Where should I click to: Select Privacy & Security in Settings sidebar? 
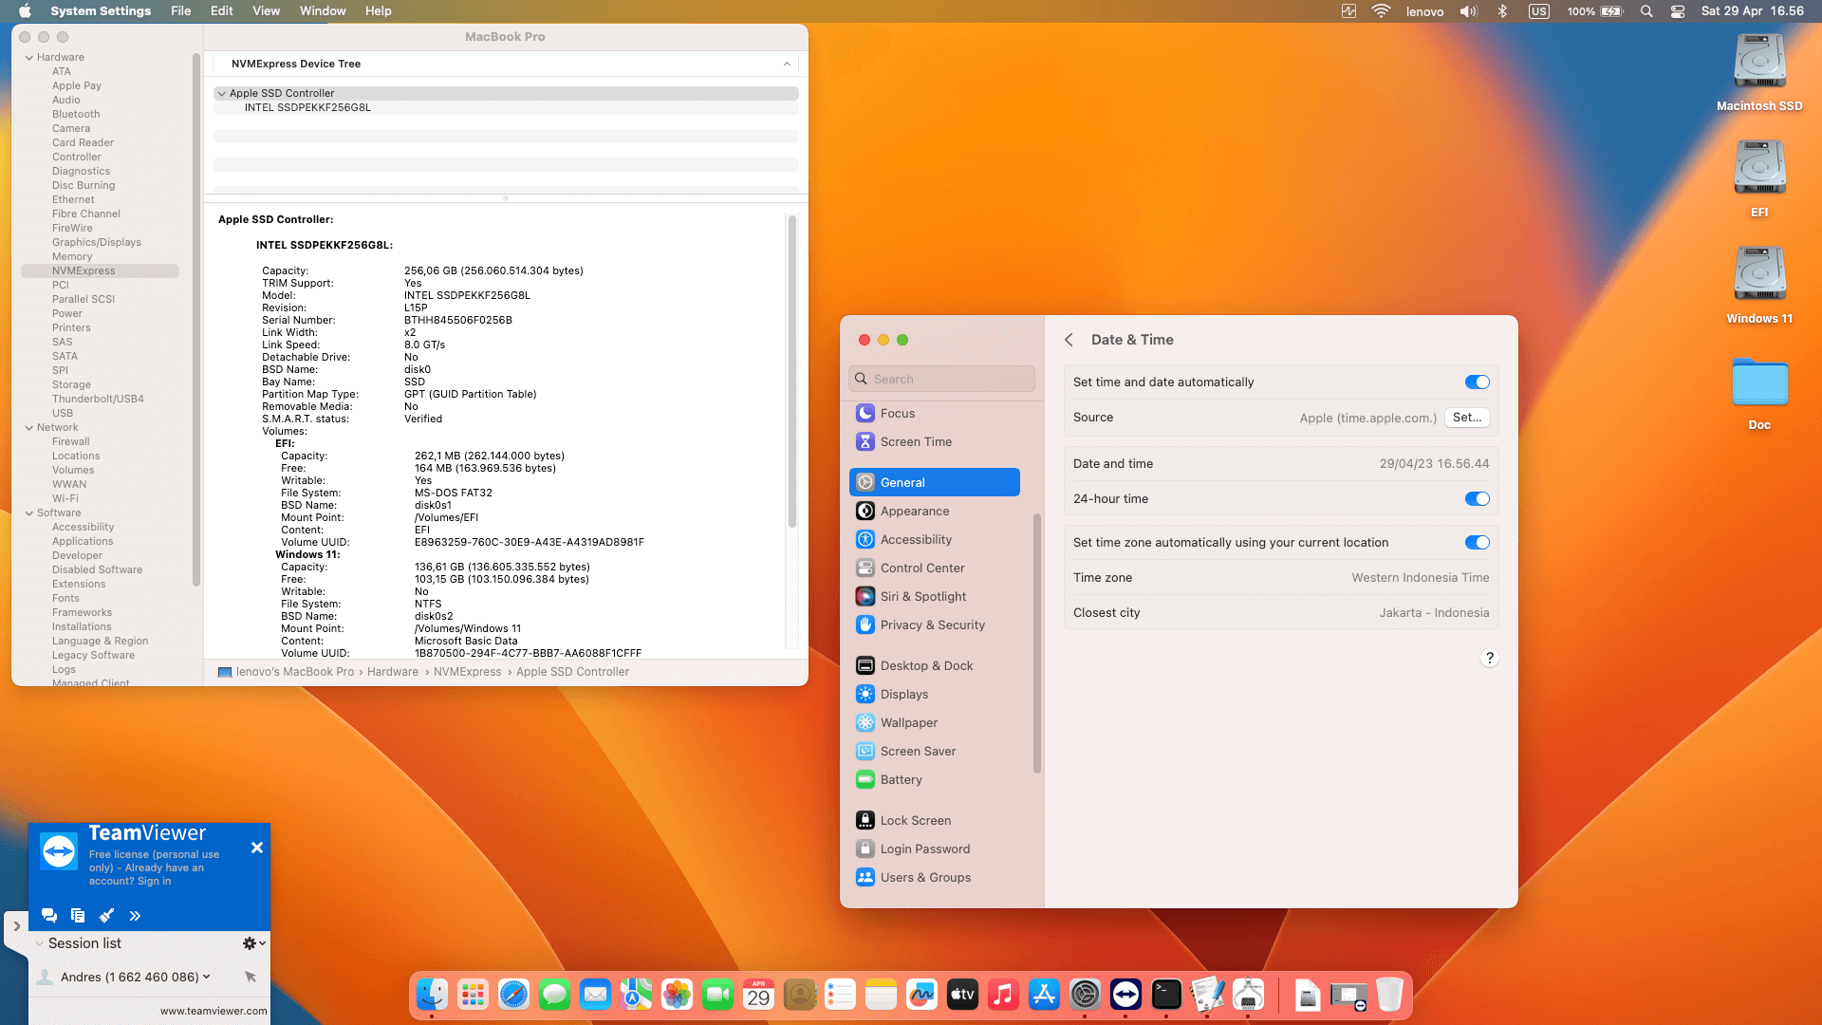pos(935,625)
